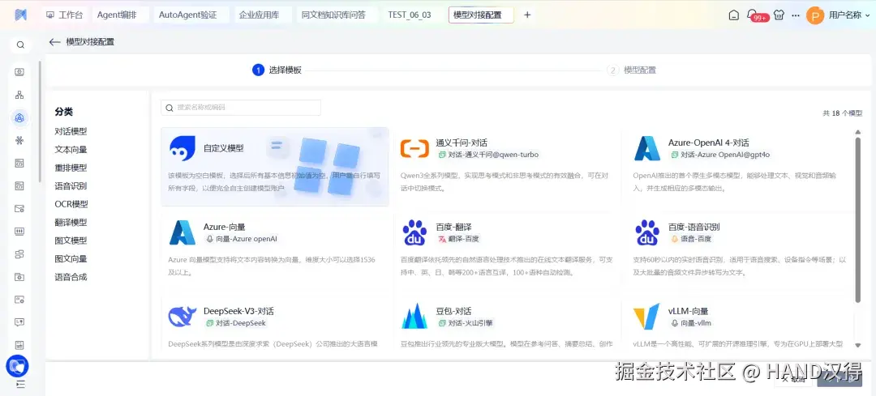Click the 百度-翻译 paw logo

(x=414, y=232)
